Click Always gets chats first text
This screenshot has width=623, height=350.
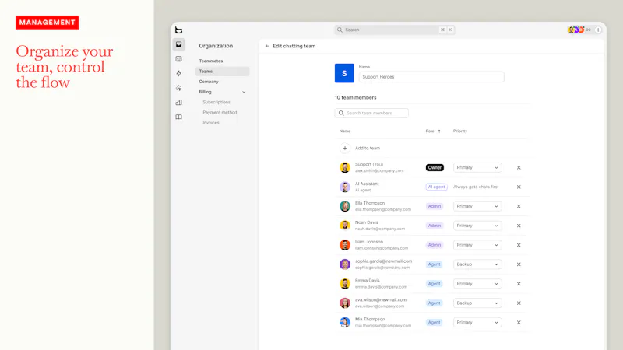[476, 187]
